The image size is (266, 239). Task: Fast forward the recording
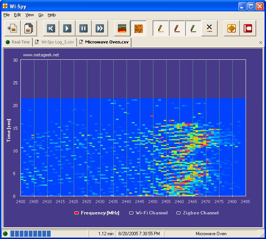100,28
